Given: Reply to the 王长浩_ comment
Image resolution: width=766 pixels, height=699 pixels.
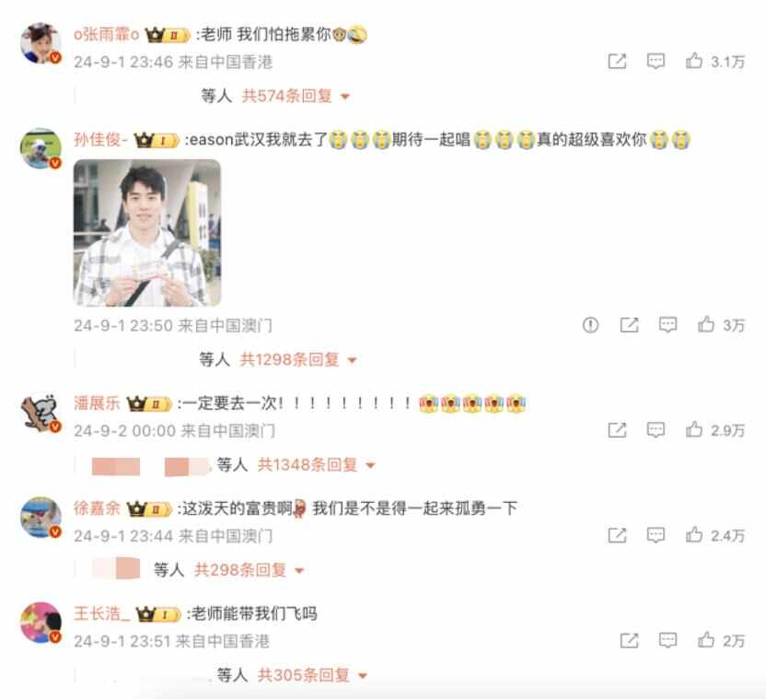Looking at the screenshot, I should click(x=667, y=640).
